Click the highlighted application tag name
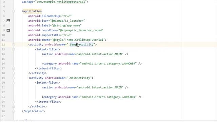The height and width of the screenshot is (122, 217). click(x=33, y=11)
